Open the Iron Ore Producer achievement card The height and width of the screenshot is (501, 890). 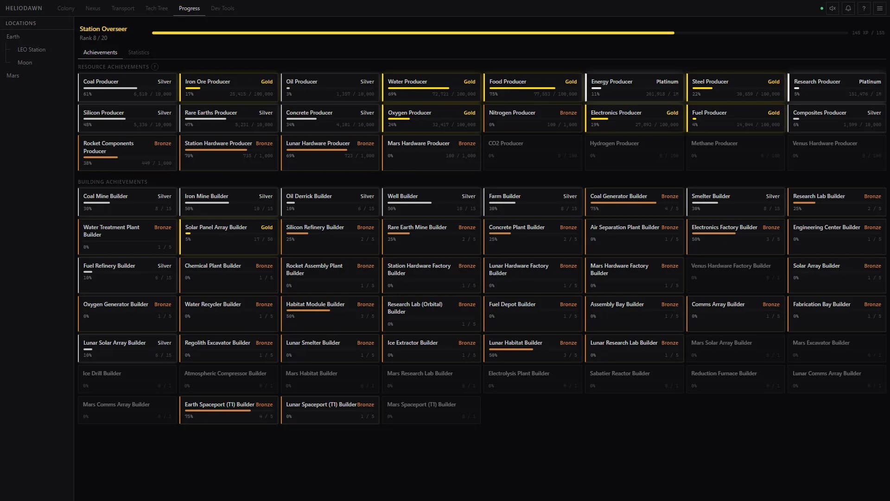click(x=229, y=87)
